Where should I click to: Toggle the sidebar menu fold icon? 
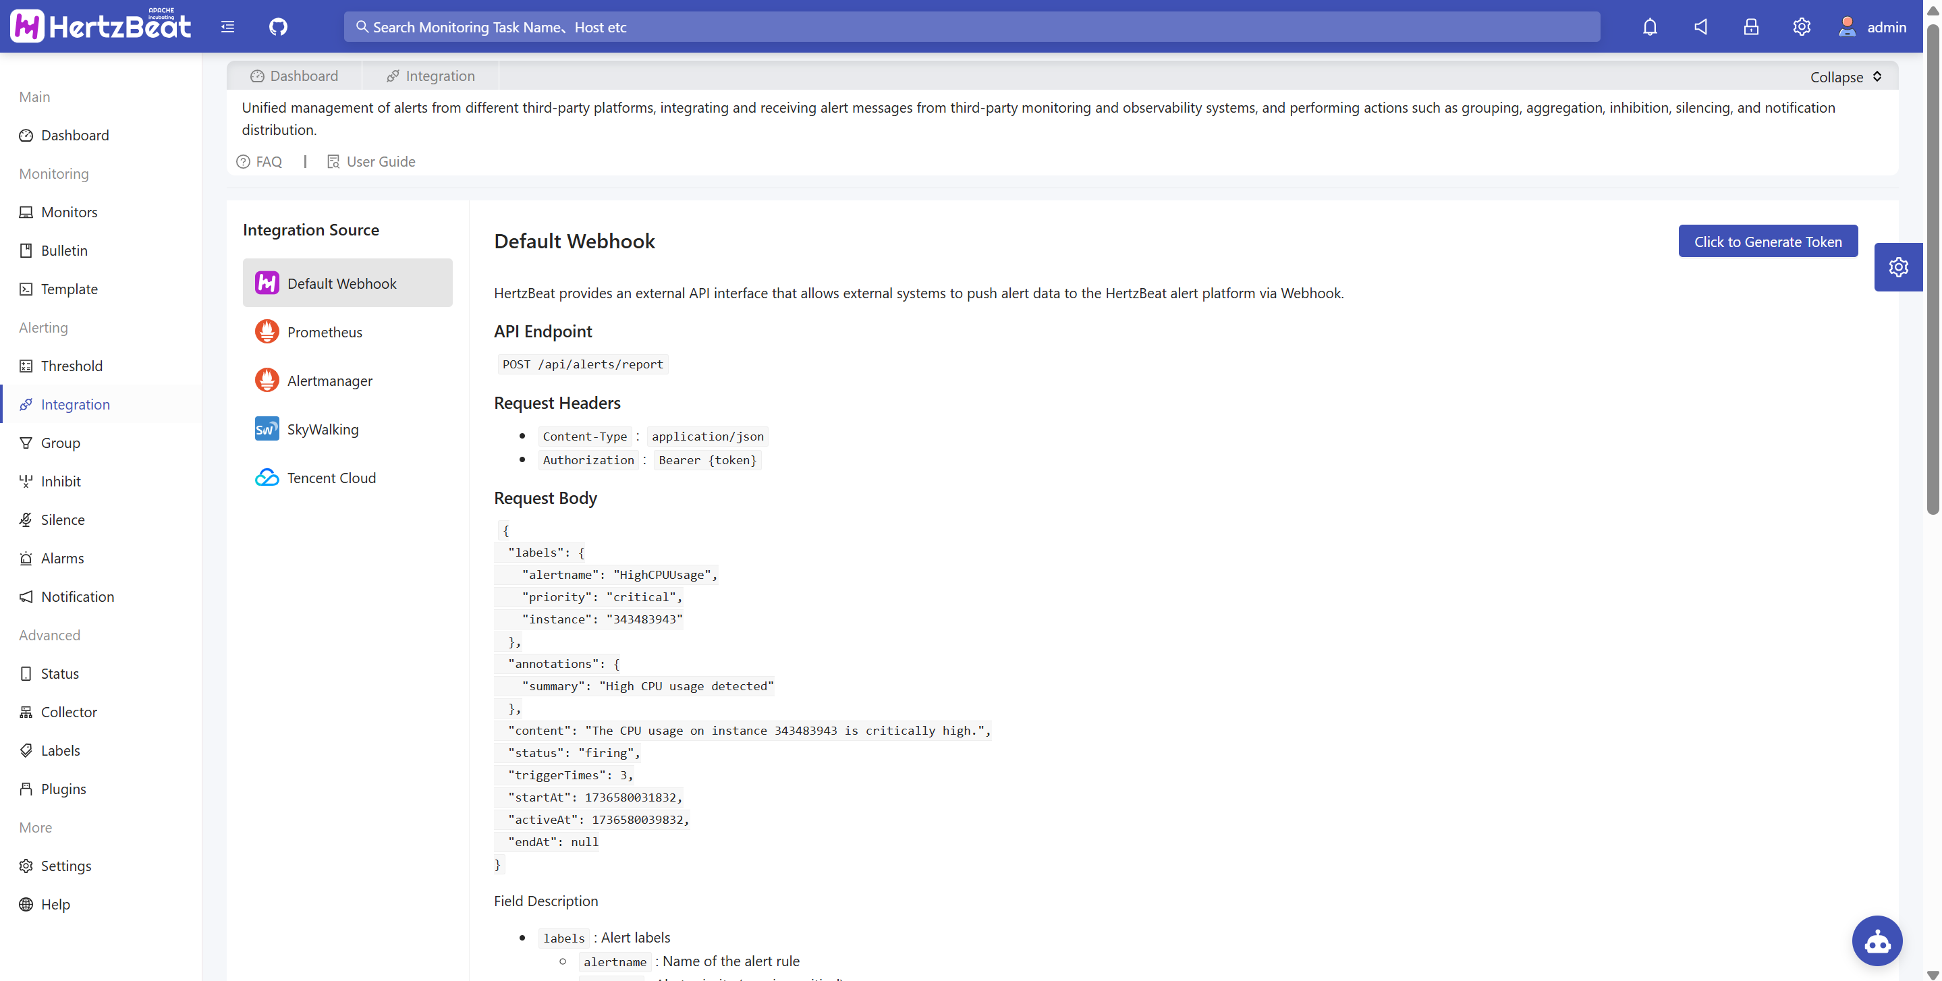click(x=227, y=27)
